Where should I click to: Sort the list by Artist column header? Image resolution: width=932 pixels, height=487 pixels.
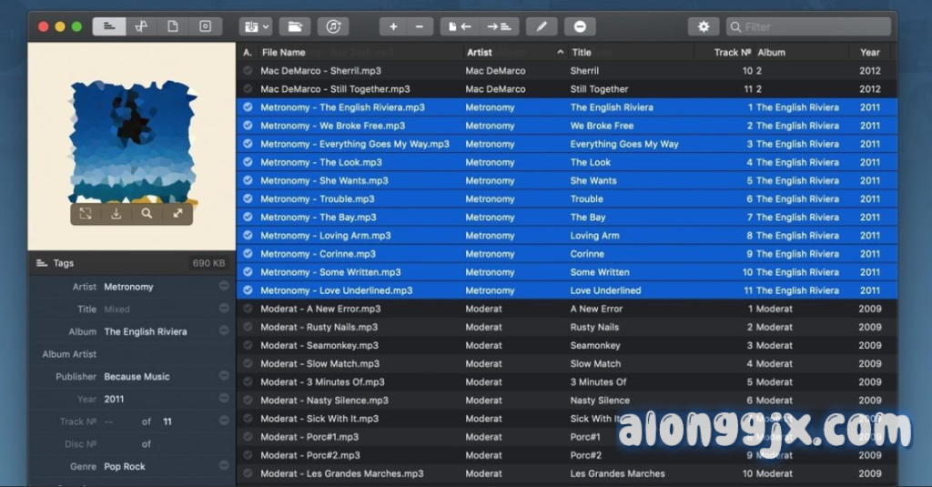tap(480, 52)
